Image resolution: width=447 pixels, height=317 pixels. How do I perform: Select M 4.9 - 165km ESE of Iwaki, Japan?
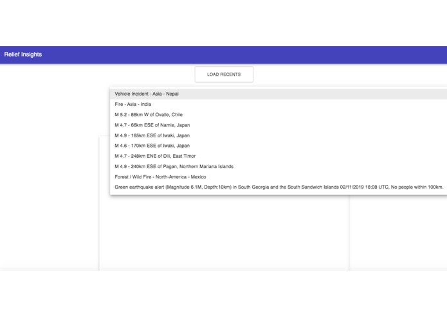pyautogui.click(x=278, y=135)
